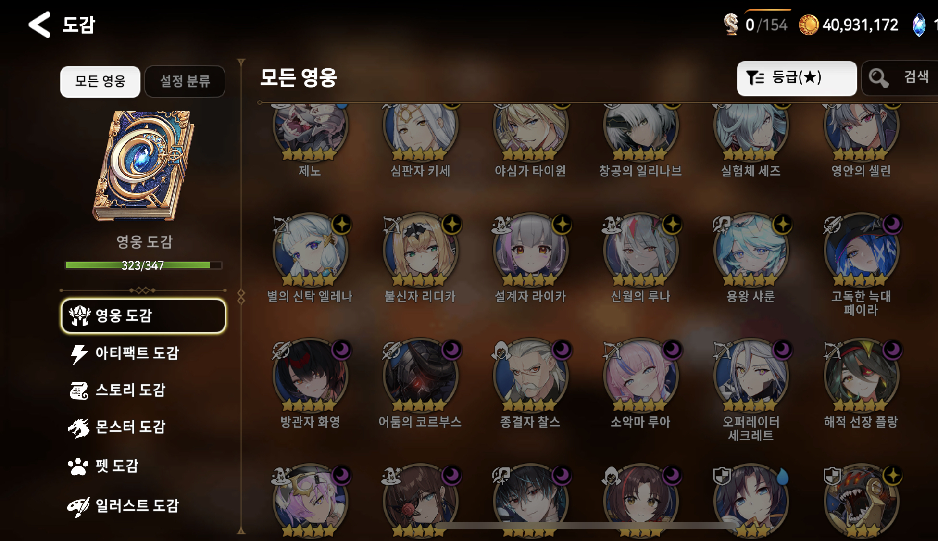The width and height of the screenshot is (938, 541).
Task: Open 몬스터 도감 from the sidebar
Action: point(117,427)
